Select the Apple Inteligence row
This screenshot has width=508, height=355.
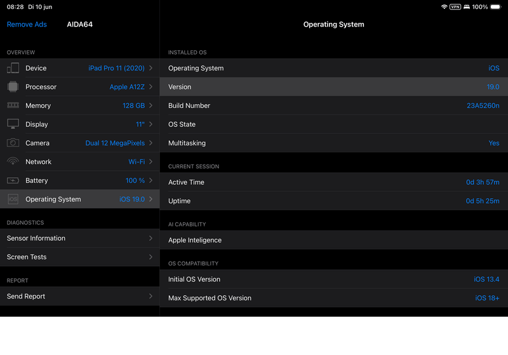(x=334, y=240)
